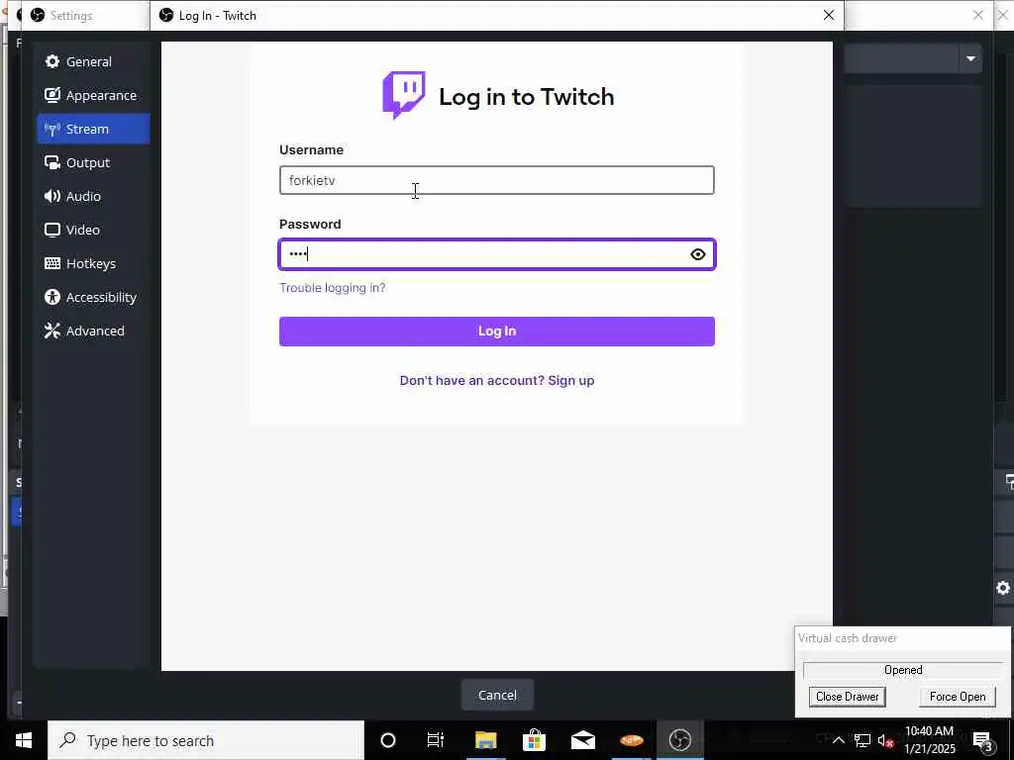Click the OBS icon in Log In title bar
Viewport: 1014px width, 760px height.
tap(166, 15)
